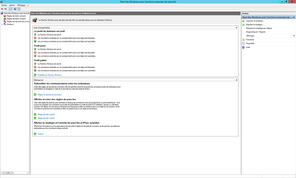Click left arrow of tree horizontal scrollbar
The height and width of the screenshot is (178, 296).
(x=2, y=173)
